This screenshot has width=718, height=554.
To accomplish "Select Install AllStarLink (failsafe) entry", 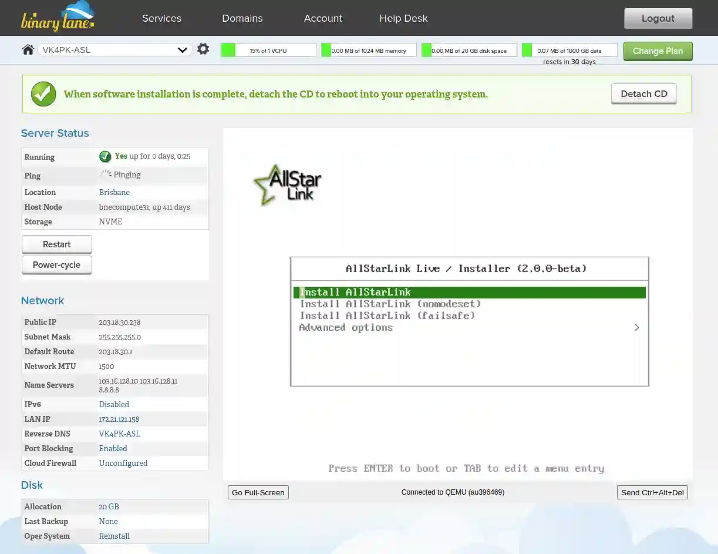I will 387,316.
